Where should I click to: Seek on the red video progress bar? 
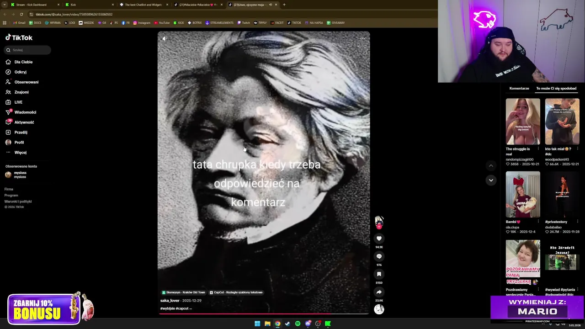[x=264, y=313]
